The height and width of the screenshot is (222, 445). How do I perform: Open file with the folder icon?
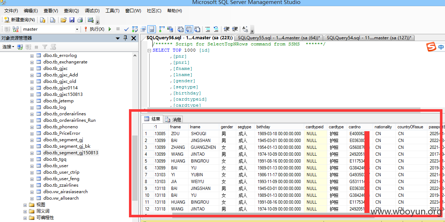coord(64,20)
